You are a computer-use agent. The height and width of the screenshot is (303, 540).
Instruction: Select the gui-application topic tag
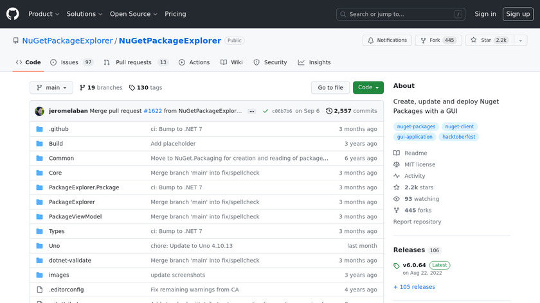(415, 137)
